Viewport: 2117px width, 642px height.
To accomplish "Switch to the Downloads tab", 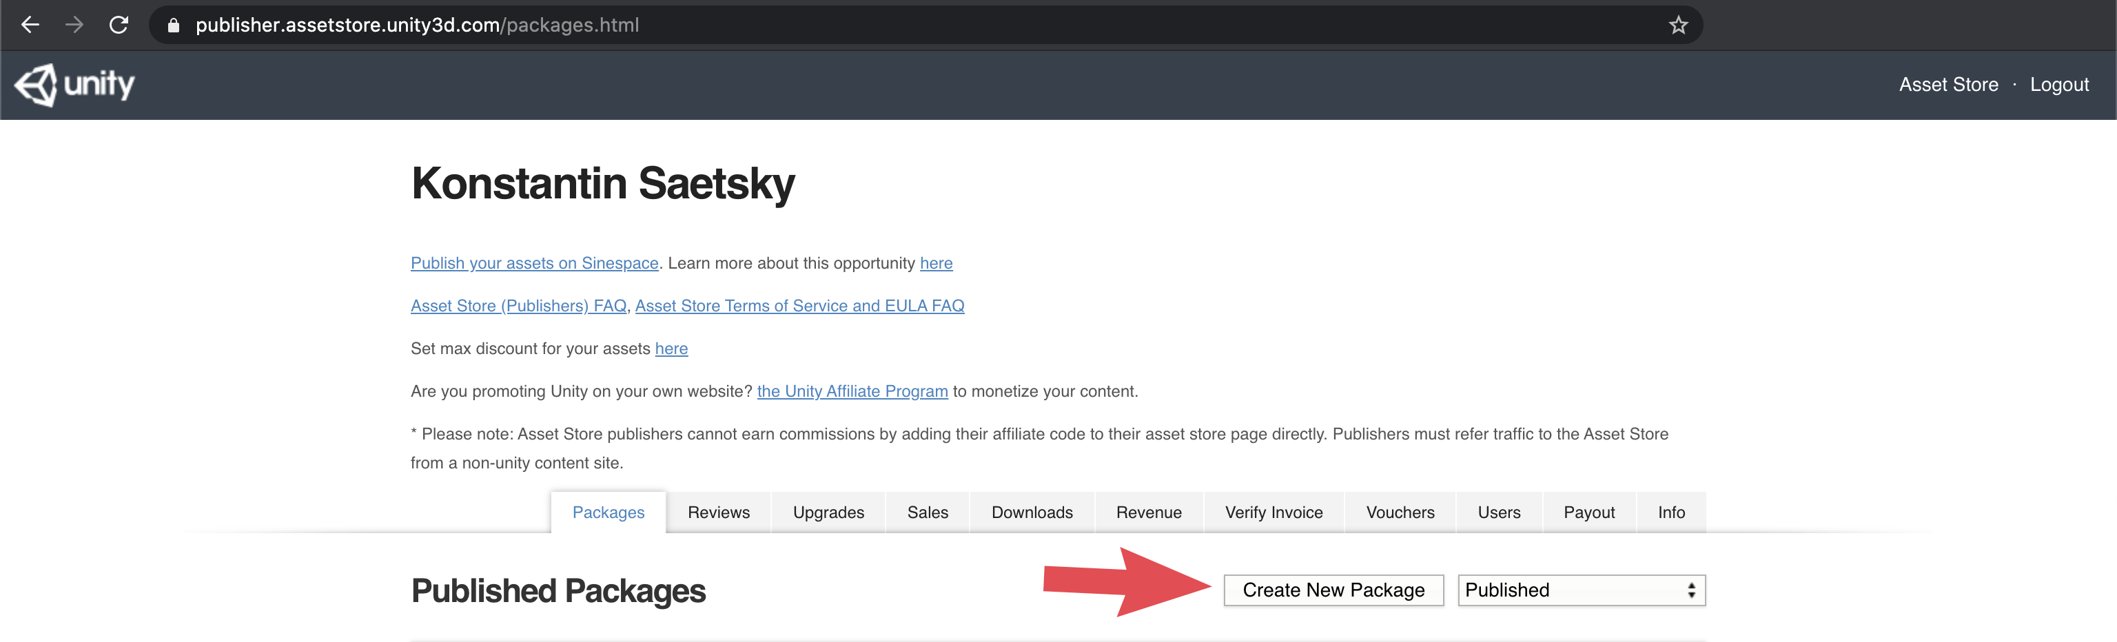I will pos(1032,512).
